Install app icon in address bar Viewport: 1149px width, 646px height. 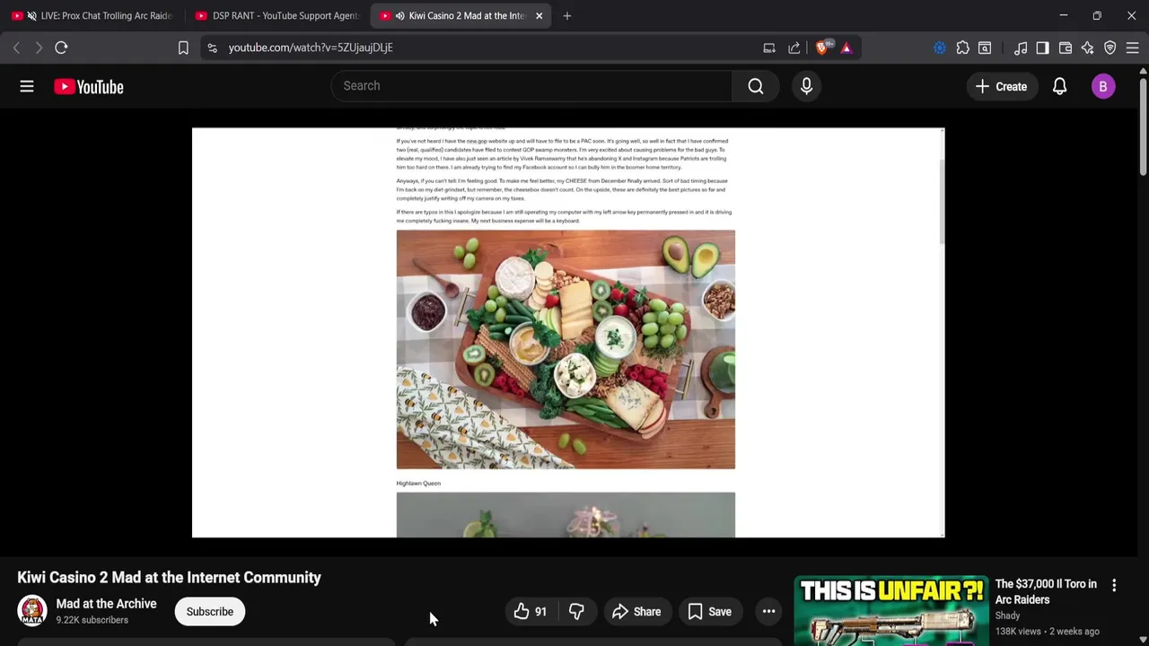(x=769, y=48)
